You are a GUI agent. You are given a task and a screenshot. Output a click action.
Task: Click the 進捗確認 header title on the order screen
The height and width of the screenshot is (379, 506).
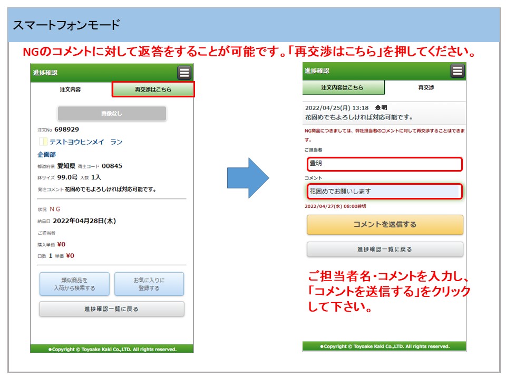pyautogui.click(x=45, y=73)
